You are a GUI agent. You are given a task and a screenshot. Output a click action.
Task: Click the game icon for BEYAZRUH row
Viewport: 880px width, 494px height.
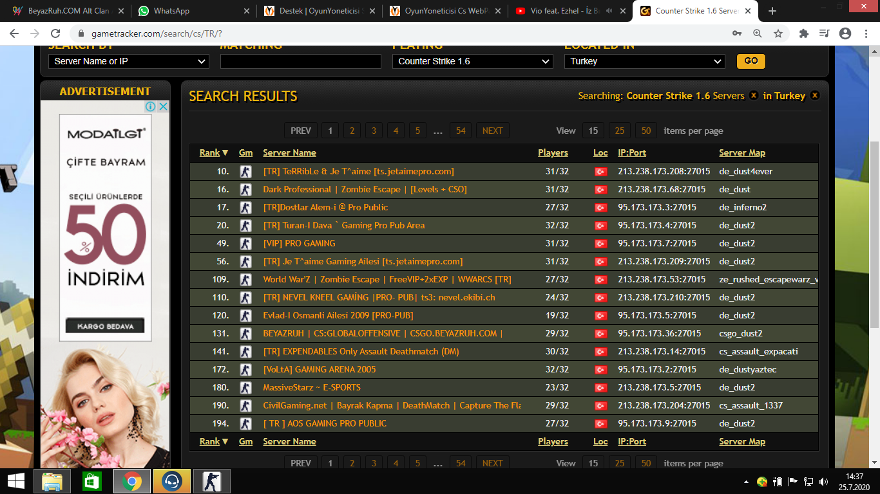(x=245, y=334)
